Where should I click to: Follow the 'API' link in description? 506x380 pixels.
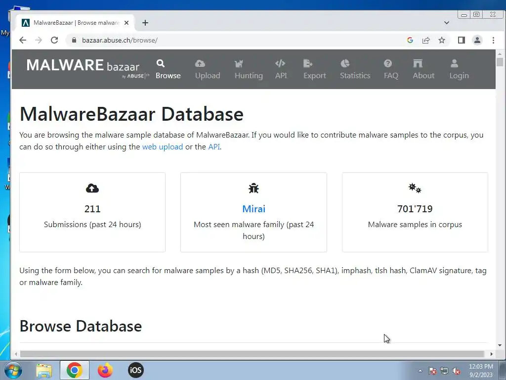[x=214, y=146]
